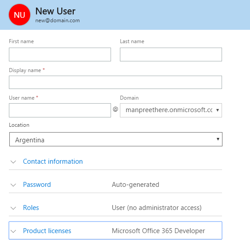The width and height of the screenshot is (250, 246).
Task: Open the Password section link
Action: pyautogui.click(x=37, y=185)
